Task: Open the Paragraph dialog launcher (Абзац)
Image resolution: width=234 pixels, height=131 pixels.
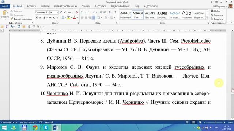Action: pos(117,23)
